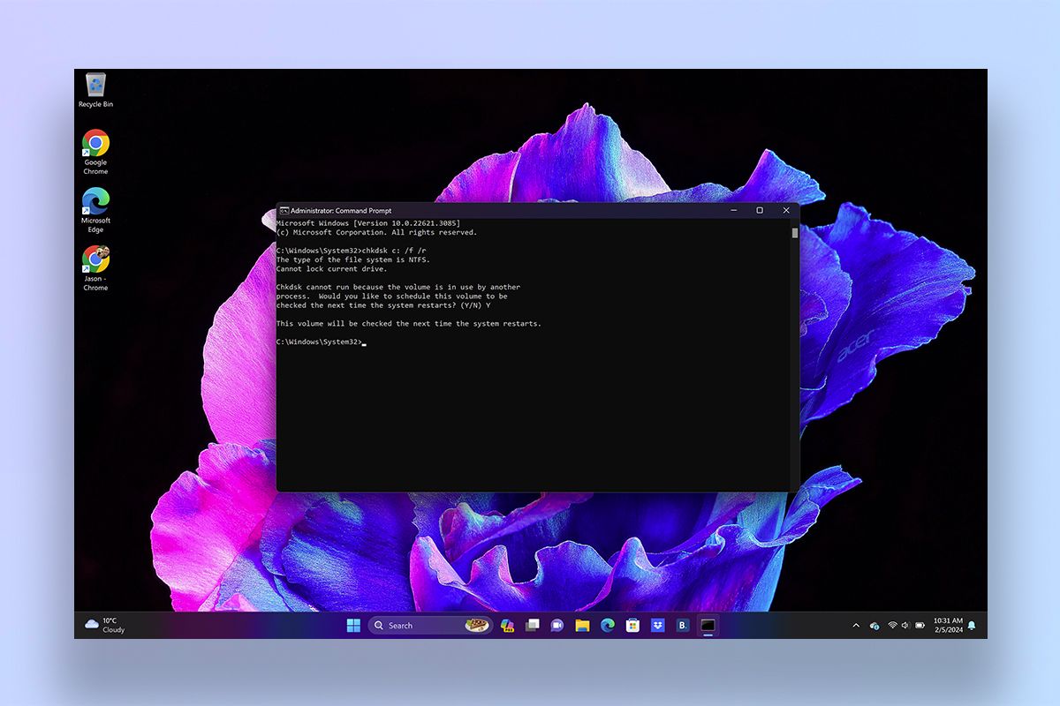Open the Command Prompt title bar menu
The width and height of the screenshot is (1060, 706).
[286, 211]
